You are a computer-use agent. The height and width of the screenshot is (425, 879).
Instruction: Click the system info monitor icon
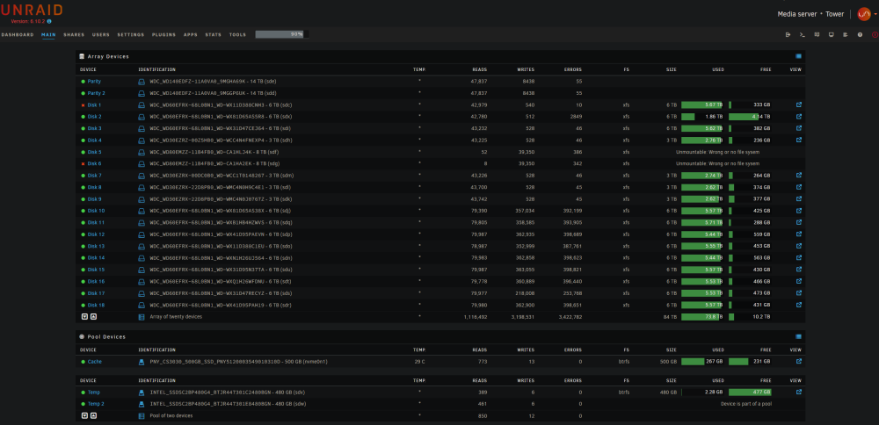coord(832,35)
